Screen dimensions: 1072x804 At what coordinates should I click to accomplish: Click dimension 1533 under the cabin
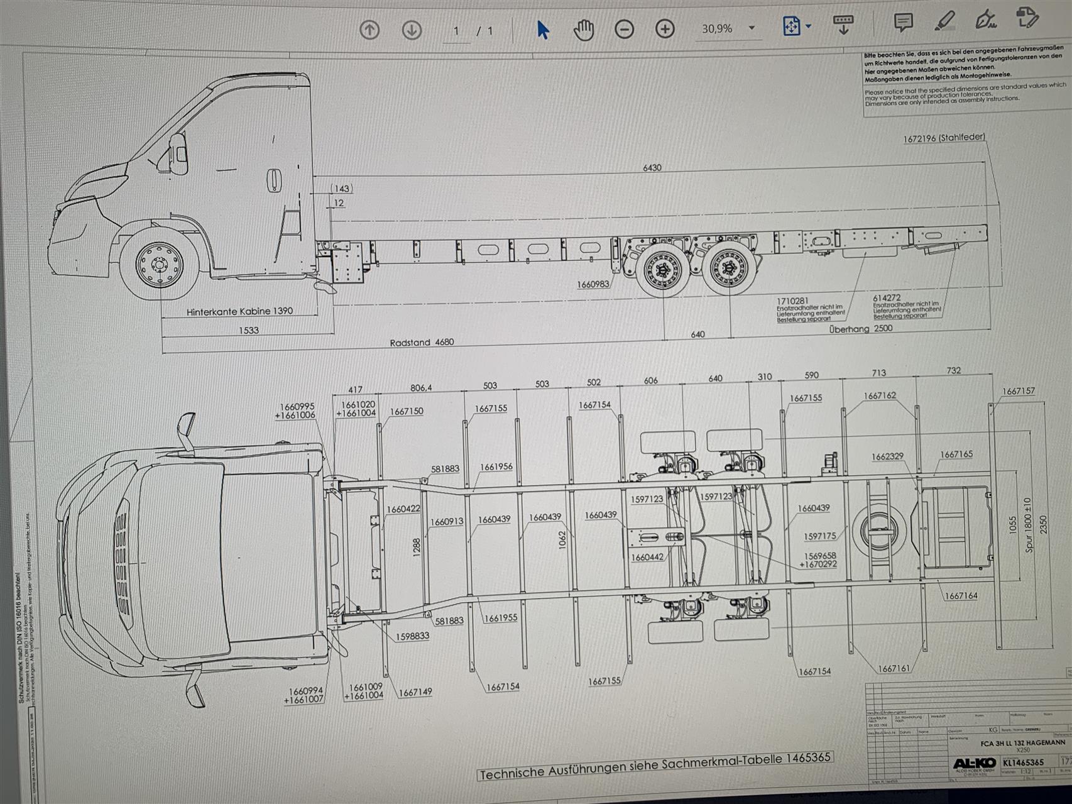249,330
